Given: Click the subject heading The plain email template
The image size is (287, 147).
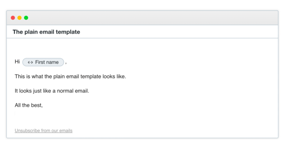Looking at the screenshot, I should point(46,32).
